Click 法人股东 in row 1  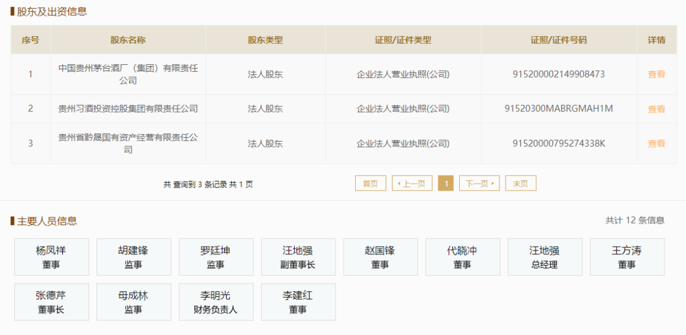[x=266, y=74]
